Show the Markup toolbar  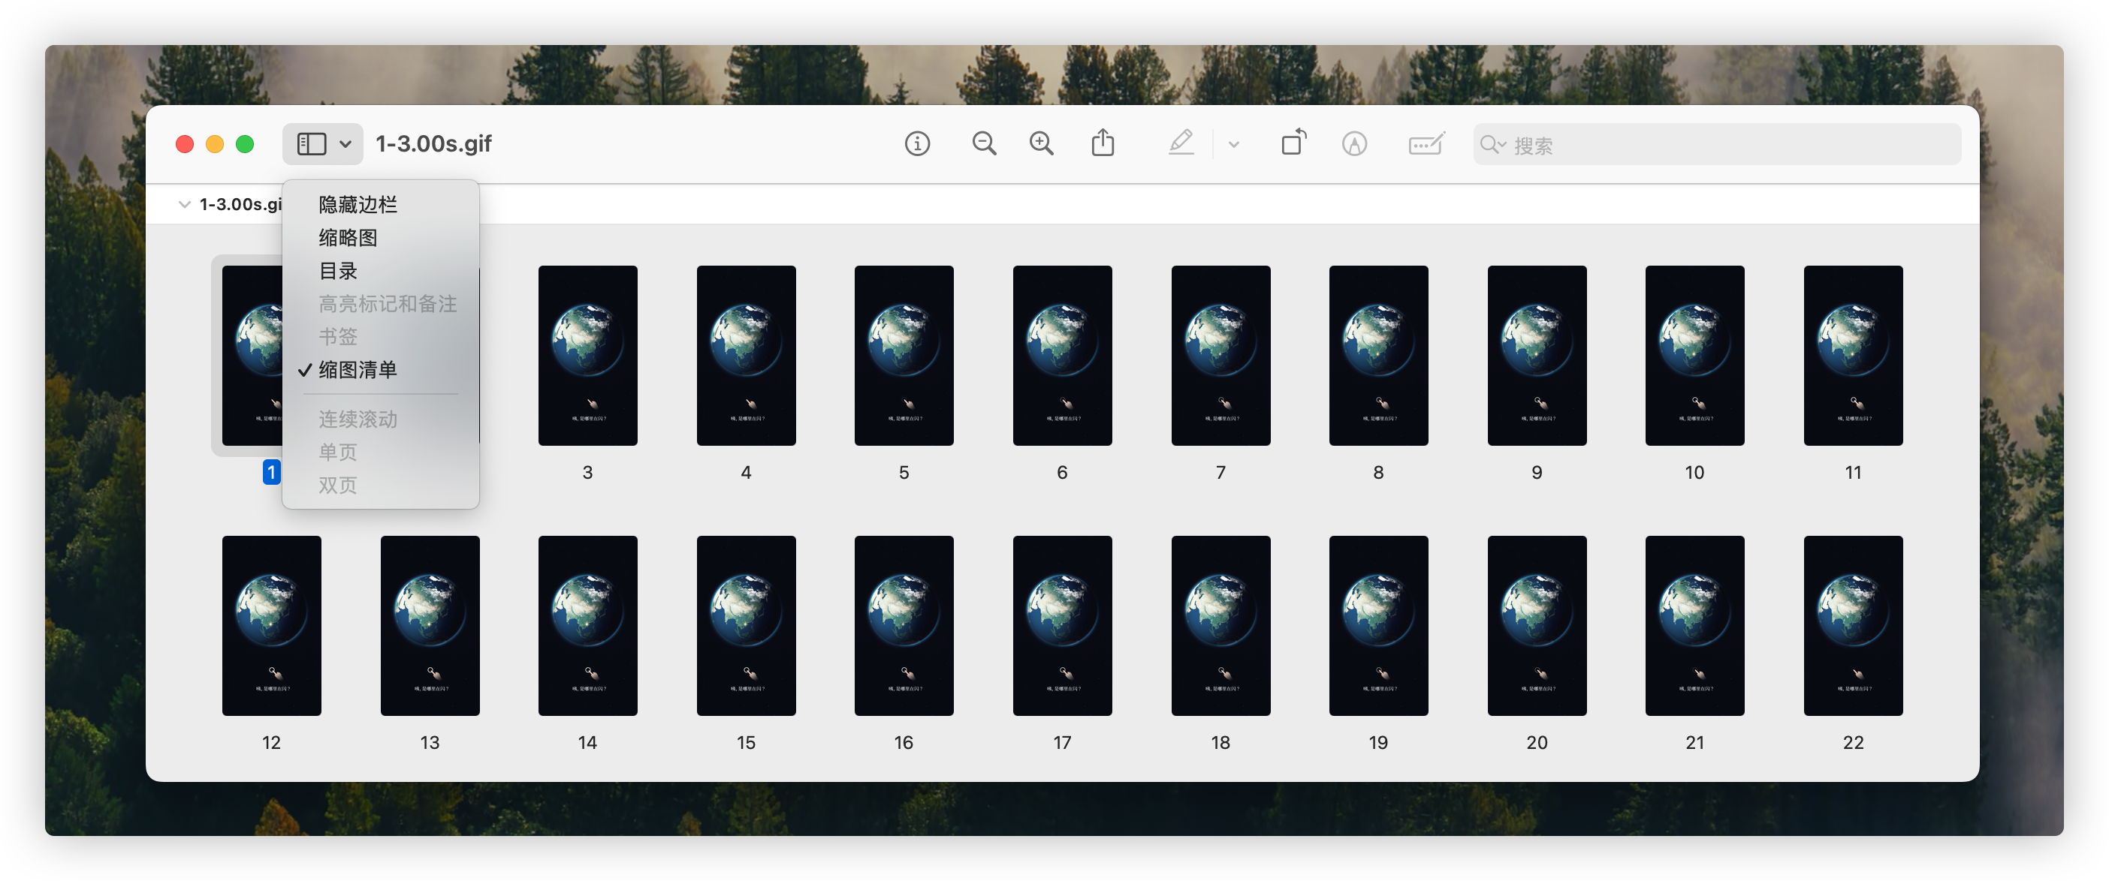1354,144
